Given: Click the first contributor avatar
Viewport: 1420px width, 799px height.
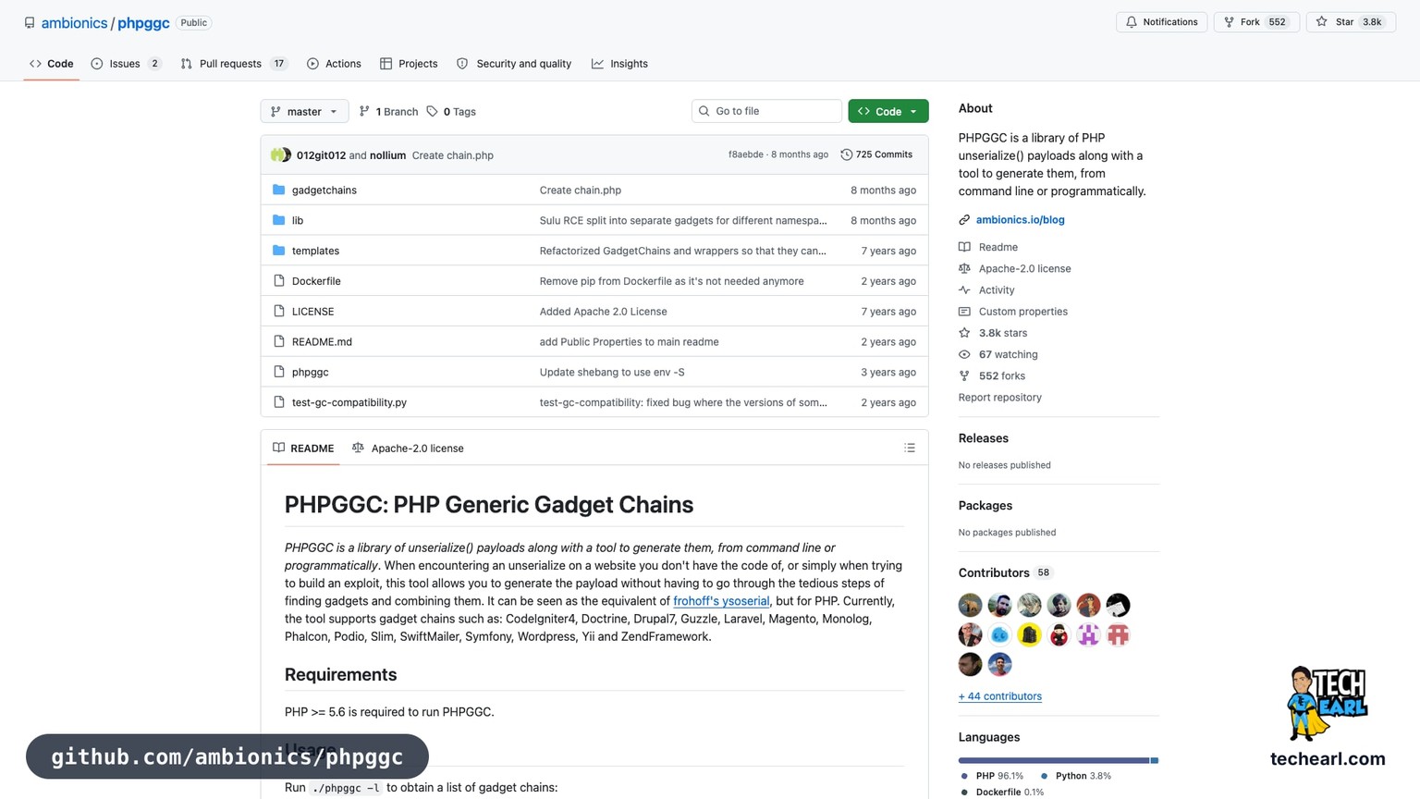Looking at the screenshot, I should [x=970, y=606].
